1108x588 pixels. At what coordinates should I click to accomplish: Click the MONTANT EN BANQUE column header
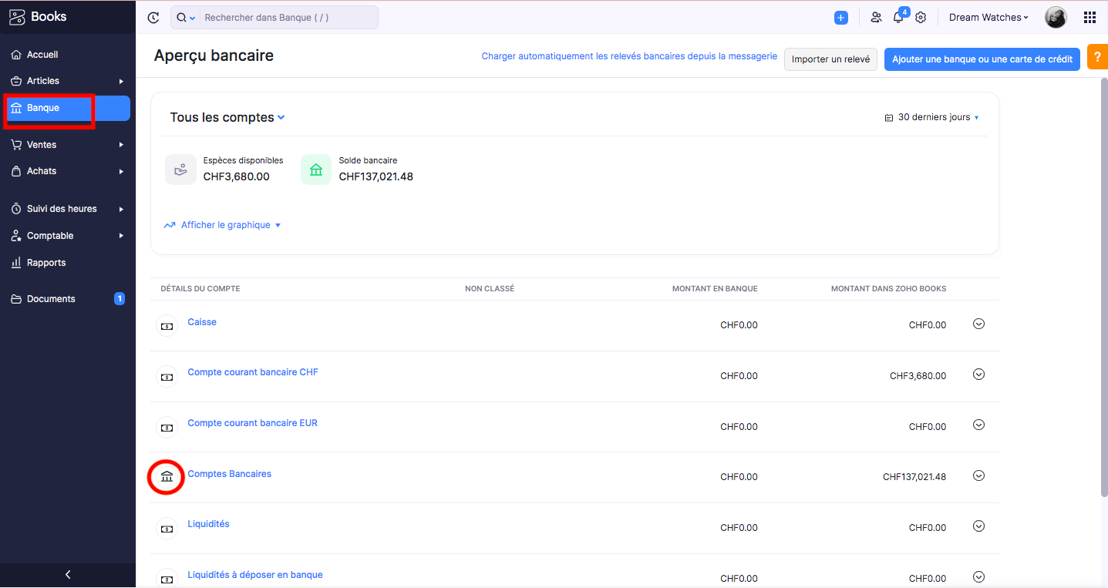[715, 289]
